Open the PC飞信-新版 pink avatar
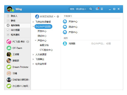 tap(9, 42)
